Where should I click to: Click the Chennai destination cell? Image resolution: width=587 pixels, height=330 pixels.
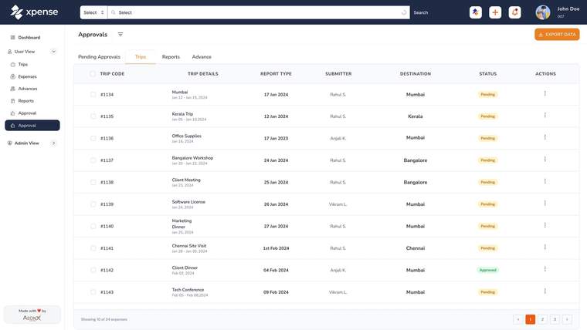click(x=416, y=248)
